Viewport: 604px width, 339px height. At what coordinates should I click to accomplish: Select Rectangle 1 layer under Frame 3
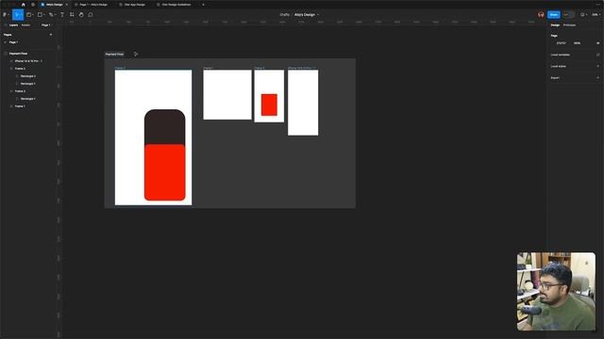(28, 99)
